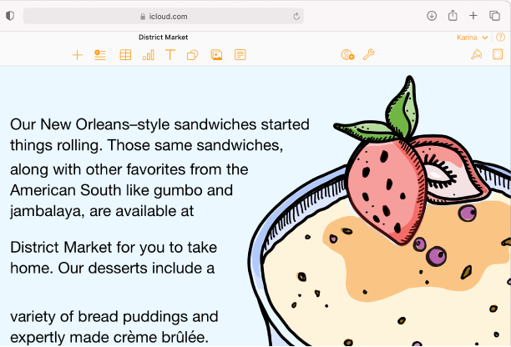Insert a shape from the toolbar
The image size is (511, 347).
(192, 55)
